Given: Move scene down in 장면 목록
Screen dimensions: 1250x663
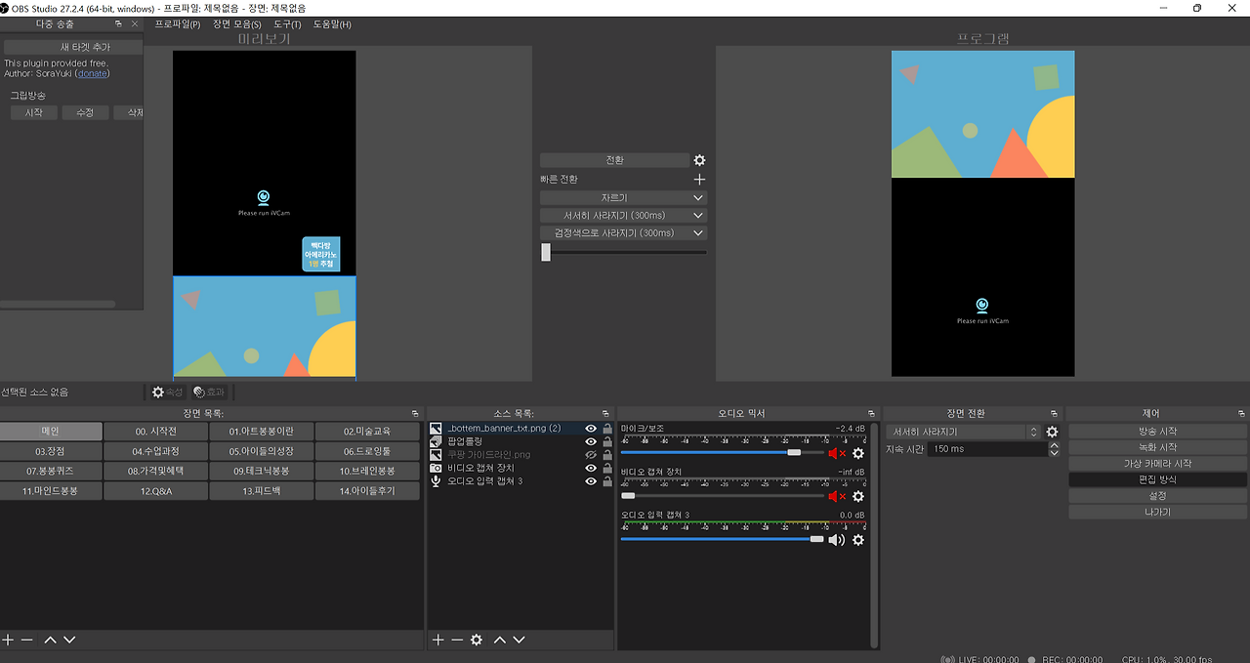Looking at the screenshot, I should pyautogui.click(x=69, y=640).
